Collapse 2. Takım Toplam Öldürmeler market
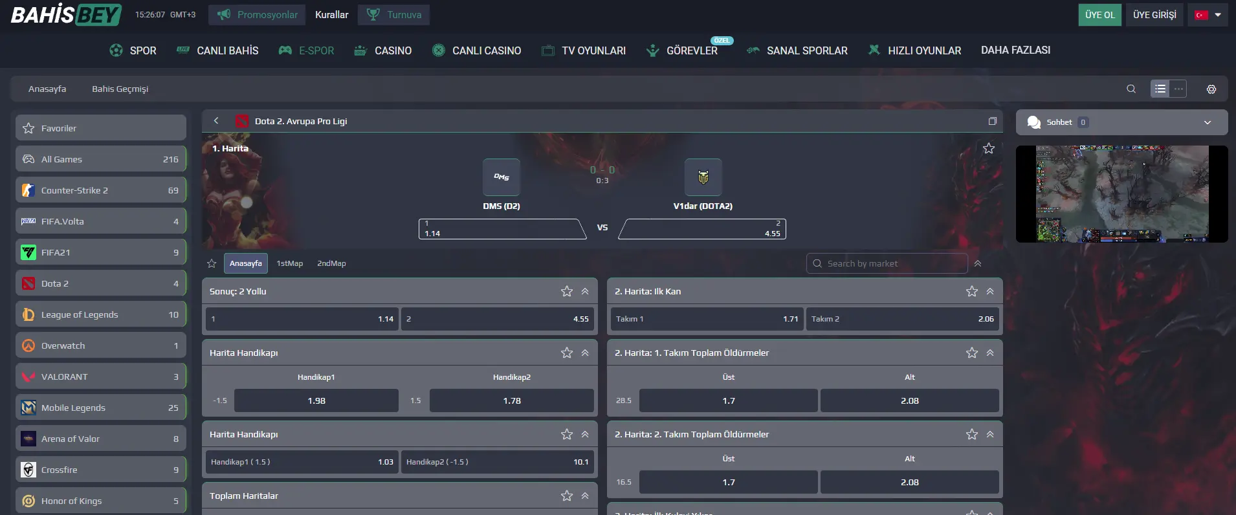This screenshot has height=515, width=1236. pyautogui.click(x=990, y=434)
